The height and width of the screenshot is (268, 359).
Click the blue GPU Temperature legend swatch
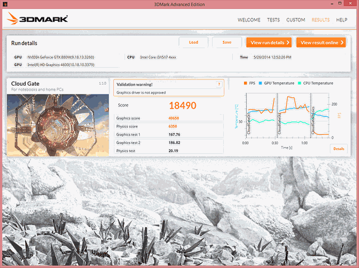tap(260, 83)
